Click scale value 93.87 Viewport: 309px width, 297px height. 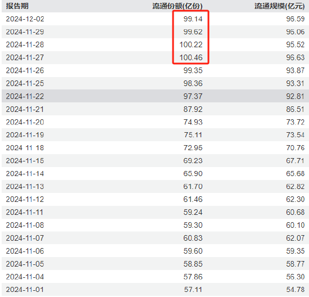[x=295, y=70]
